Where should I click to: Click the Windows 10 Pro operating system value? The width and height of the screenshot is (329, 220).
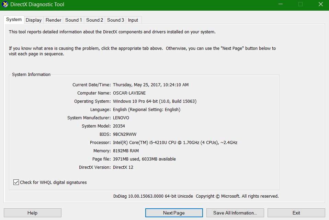[x=155, y=101]
